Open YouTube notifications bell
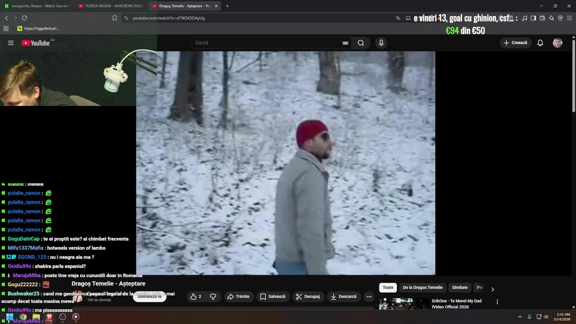The width and height of the screenshot is (576, 324). tap(540, 43)
